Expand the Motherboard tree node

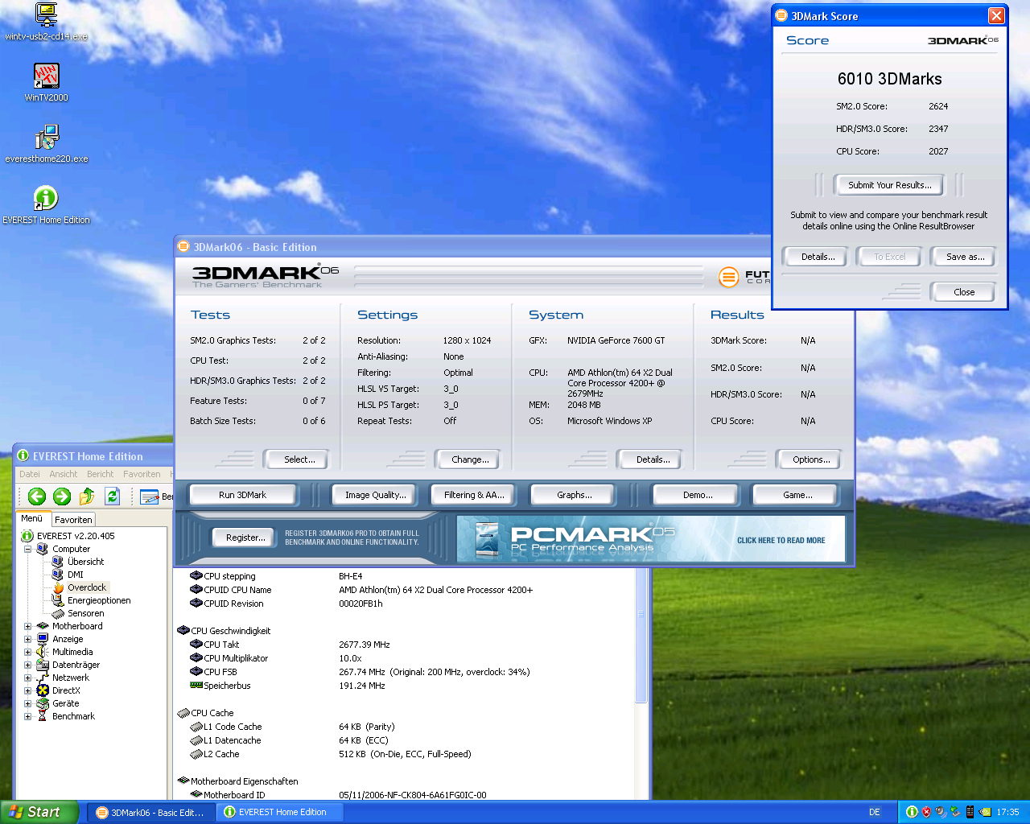27,626
